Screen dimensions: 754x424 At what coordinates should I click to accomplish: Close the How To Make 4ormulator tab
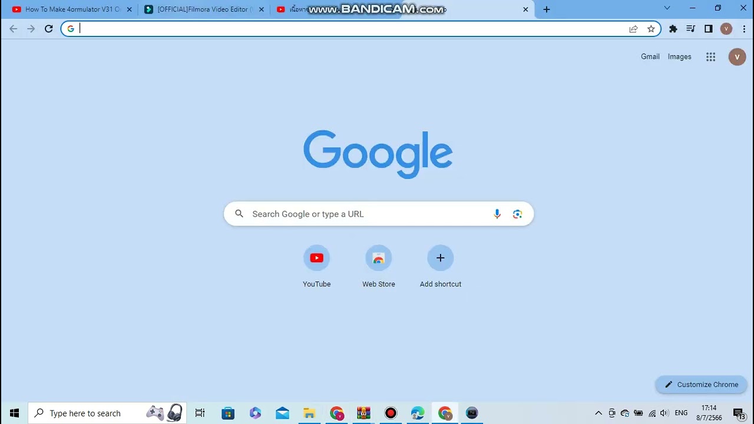click(x=130, y=9)
